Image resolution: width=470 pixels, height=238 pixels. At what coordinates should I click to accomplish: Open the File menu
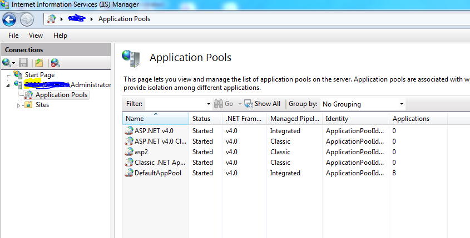coord(13,36)
